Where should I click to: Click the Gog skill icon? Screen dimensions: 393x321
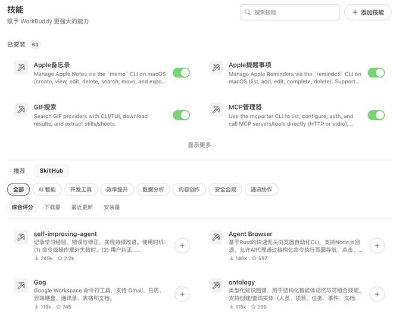click(x=21, y=285)
